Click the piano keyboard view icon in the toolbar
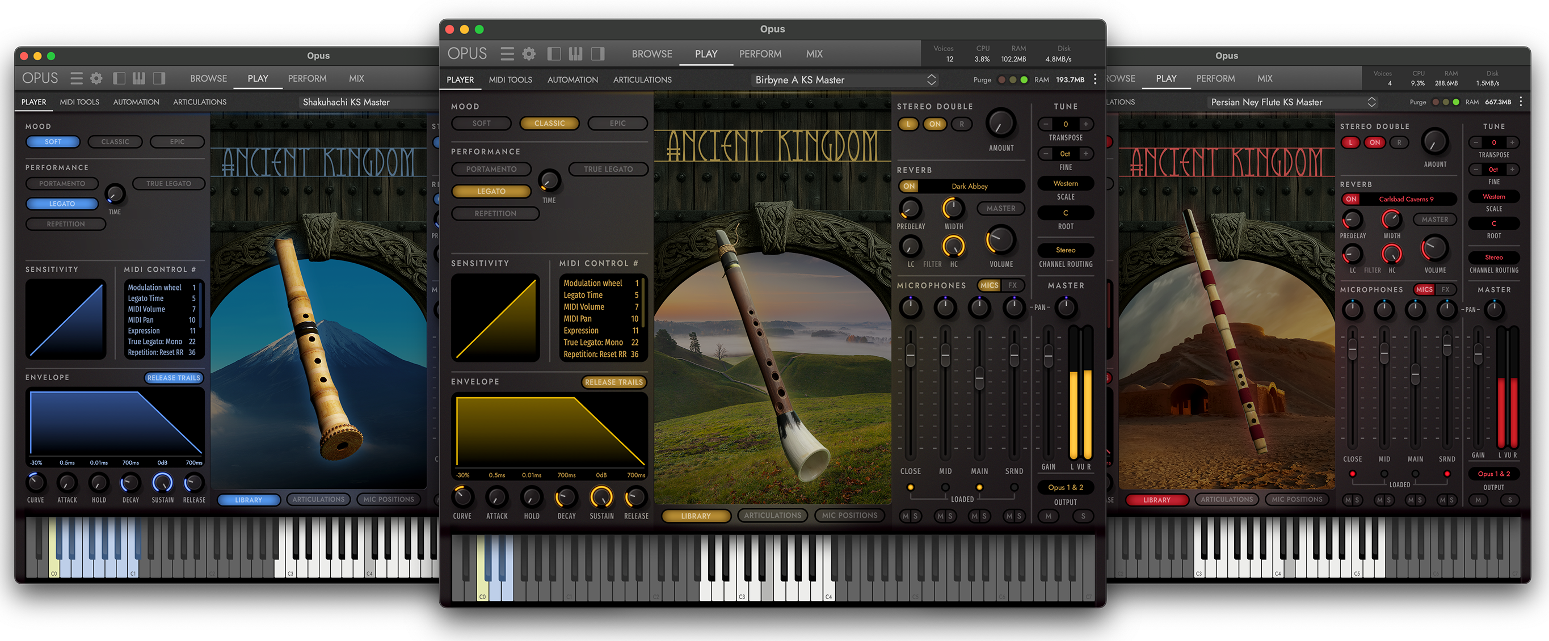Image resolution: width=1549 pixels, height=641 pixels. [x=575, y=53]
